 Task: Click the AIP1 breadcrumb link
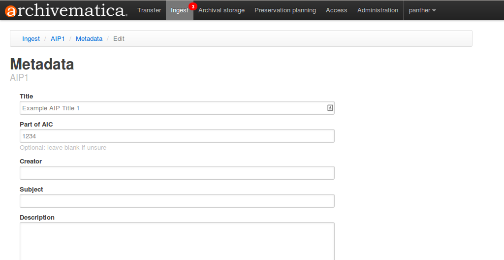click(58, 38)
